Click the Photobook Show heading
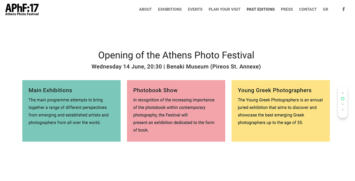Screen dimensions: 355x181 (155, 90)
